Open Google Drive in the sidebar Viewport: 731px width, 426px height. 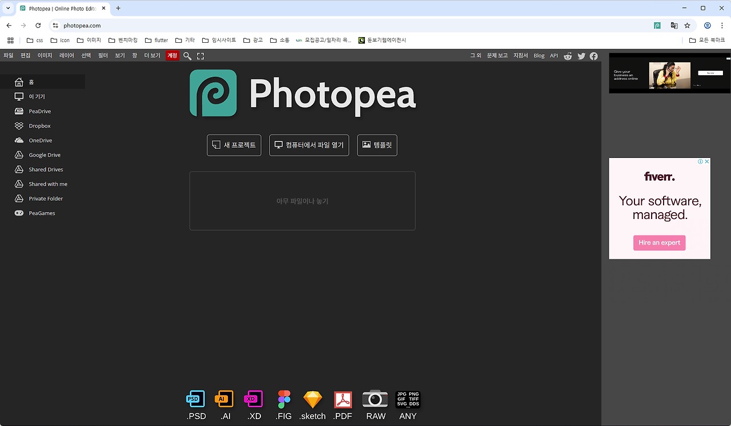click(x=42, y=155)
